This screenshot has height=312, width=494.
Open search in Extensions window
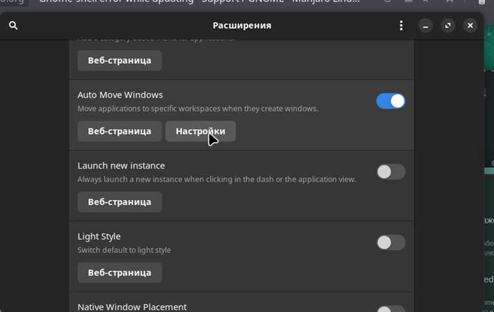tap(13, 26)
